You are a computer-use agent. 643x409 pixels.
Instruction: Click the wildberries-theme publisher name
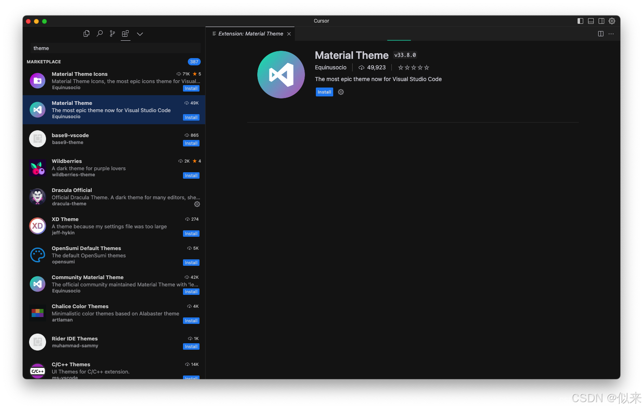74,175
